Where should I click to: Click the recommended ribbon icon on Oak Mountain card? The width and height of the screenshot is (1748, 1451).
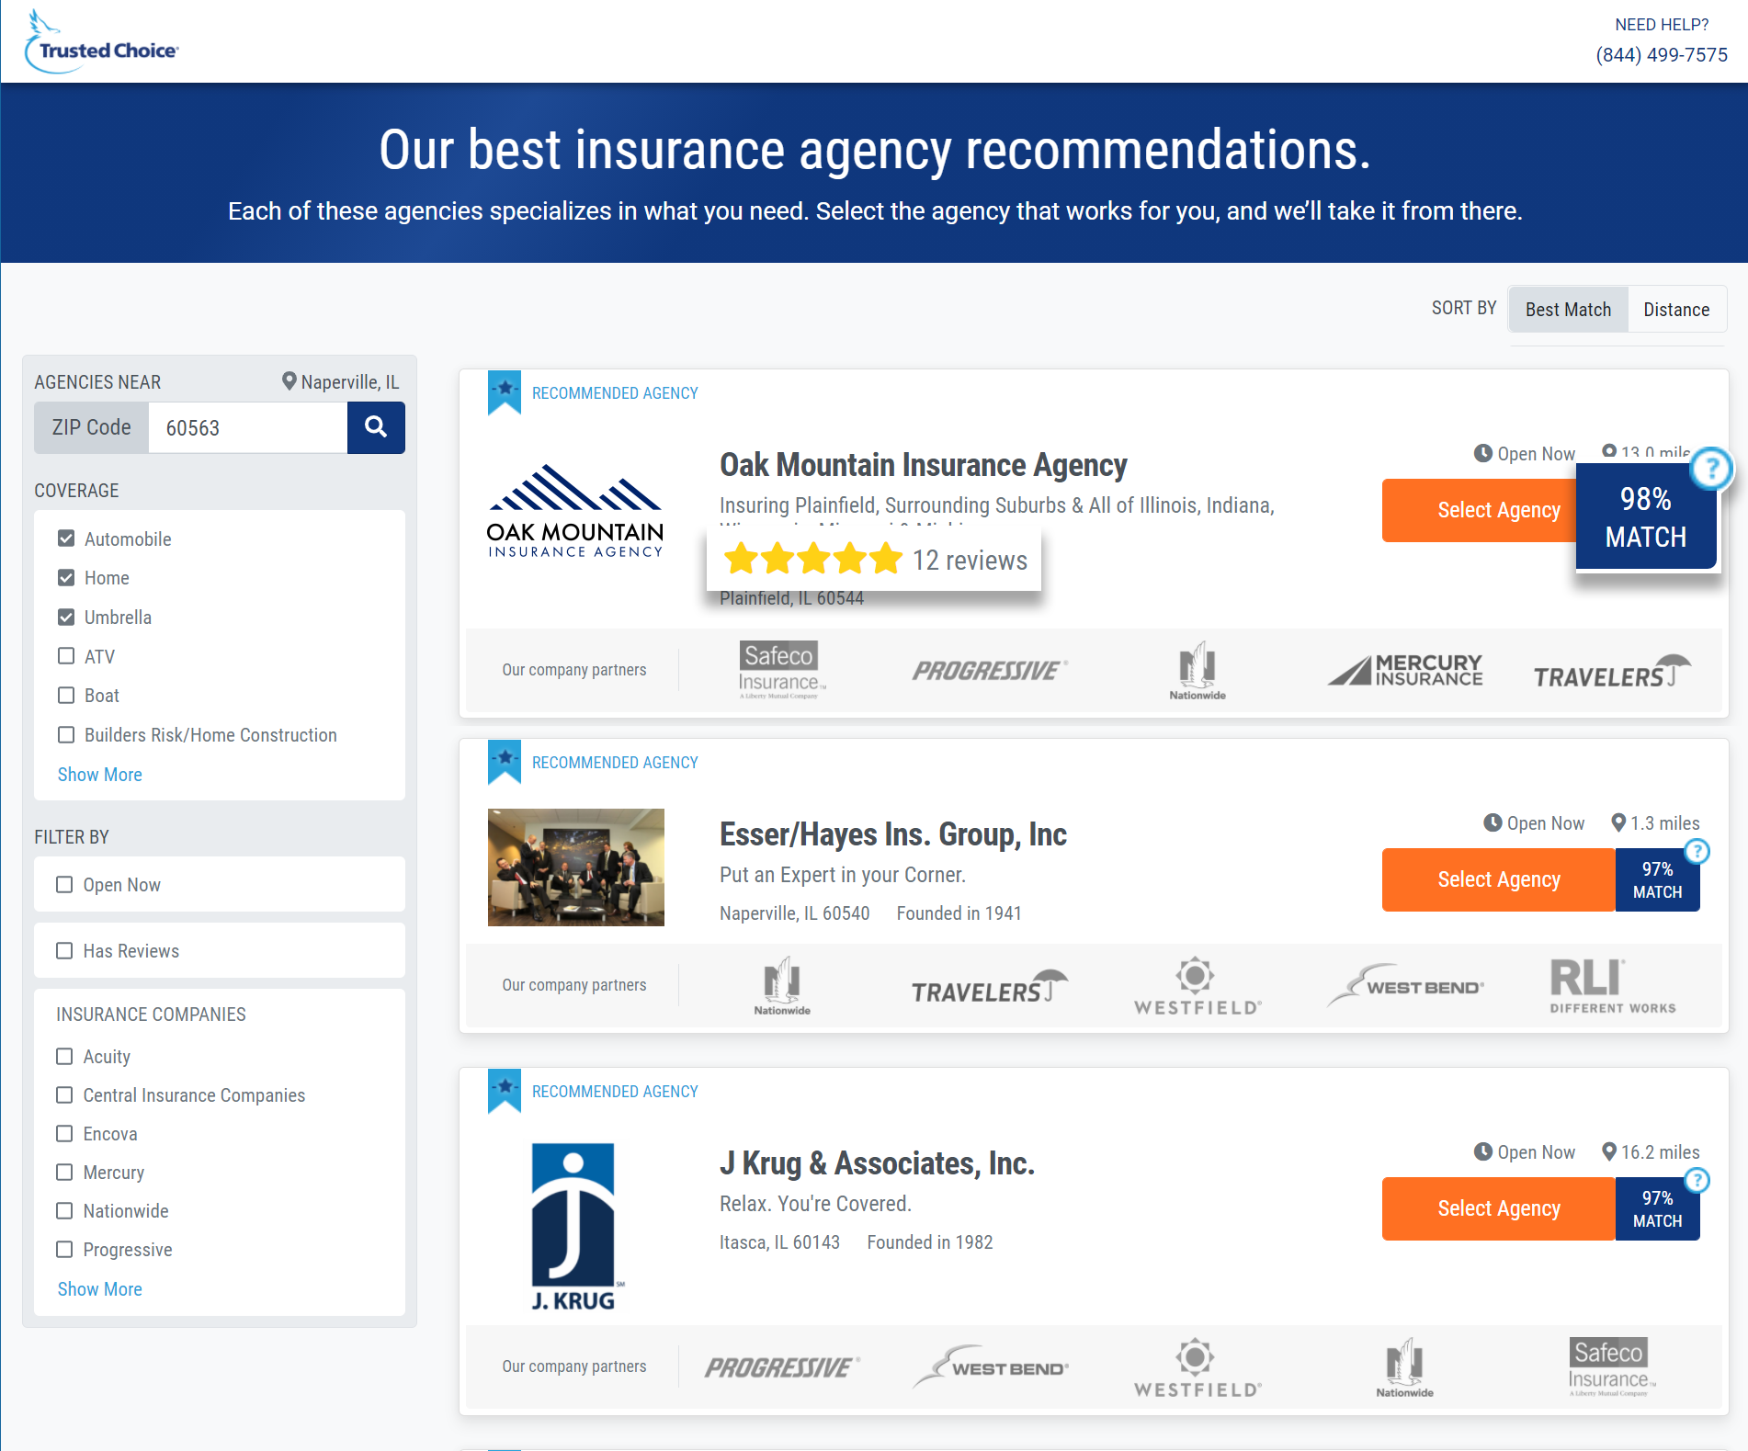click(504, 392)
